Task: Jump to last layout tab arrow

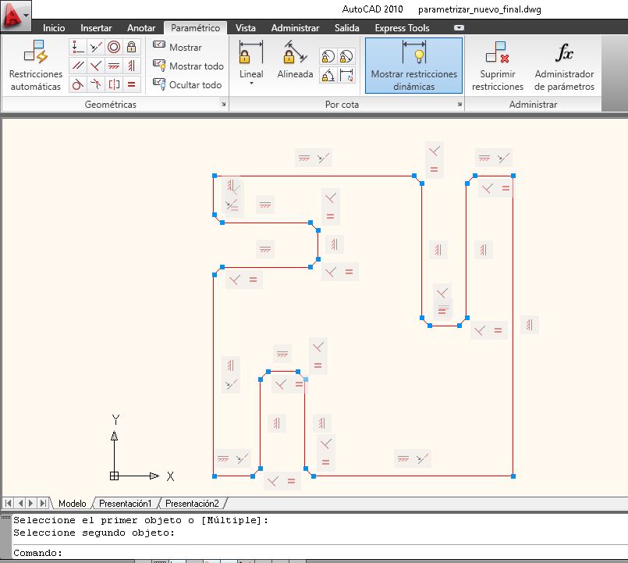Action: [x=43, y=503]
